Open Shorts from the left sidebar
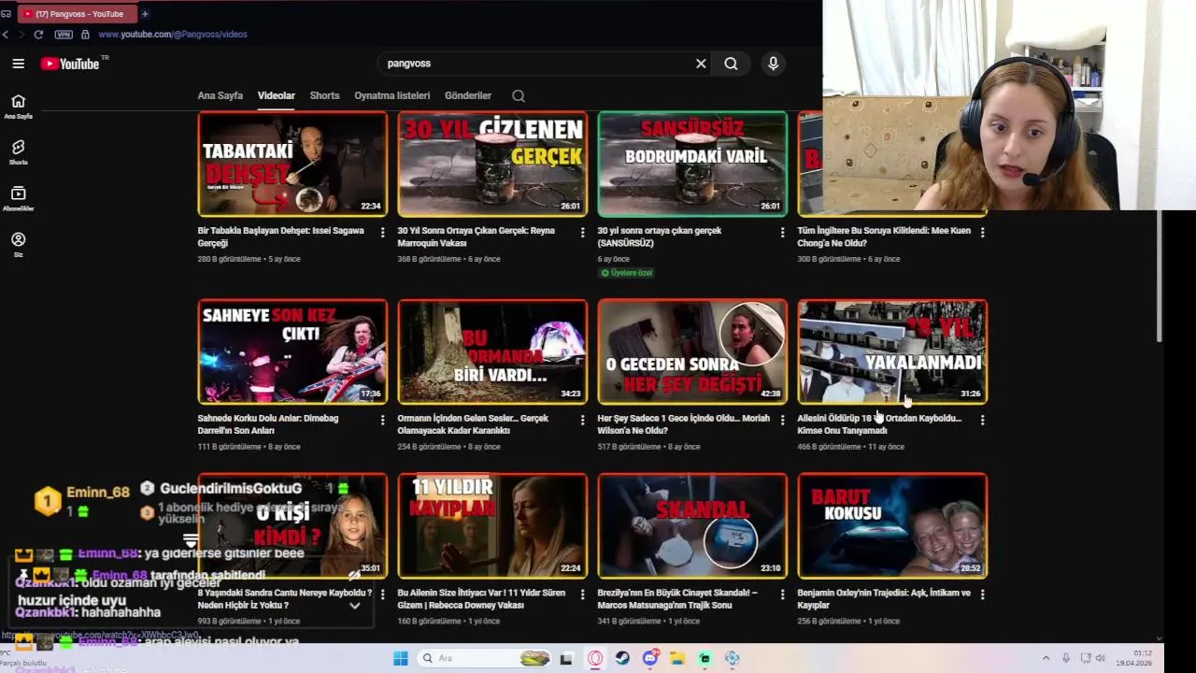 tap(18, 152)
